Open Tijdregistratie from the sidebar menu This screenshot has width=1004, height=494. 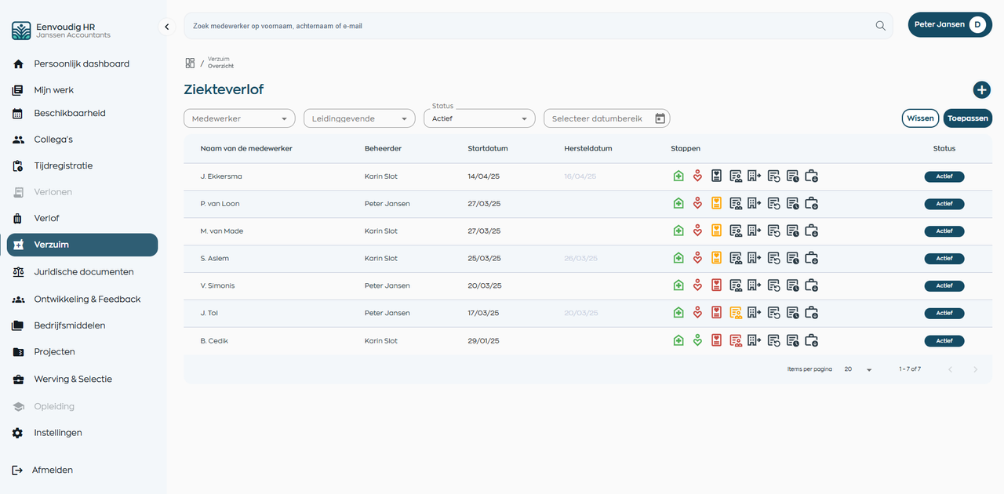click(x=63, y=165)
